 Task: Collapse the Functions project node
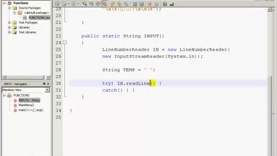4,3
